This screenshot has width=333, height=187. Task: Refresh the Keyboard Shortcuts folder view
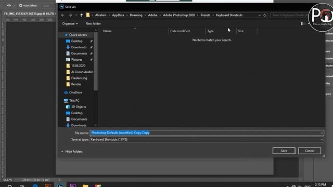pos(264,15)
